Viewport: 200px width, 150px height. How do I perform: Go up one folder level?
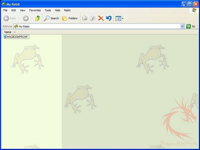pyautogui.click(x=38, y=18)
